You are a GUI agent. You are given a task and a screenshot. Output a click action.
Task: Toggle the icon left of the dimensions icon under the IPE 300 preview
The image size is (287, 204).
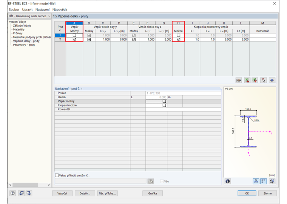tap(256, 181)
